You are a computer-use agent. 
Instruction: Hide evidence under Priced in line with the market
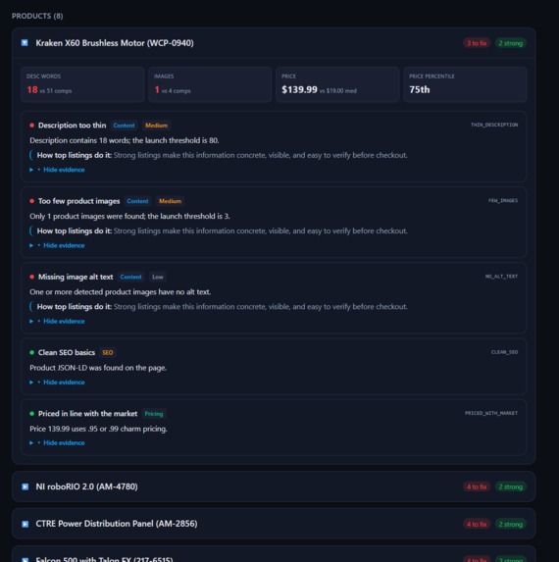coord(64,443)
